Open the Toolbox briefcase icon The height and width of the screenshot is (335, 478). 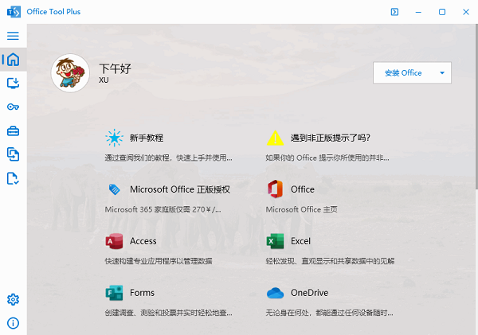coord(13,131)
